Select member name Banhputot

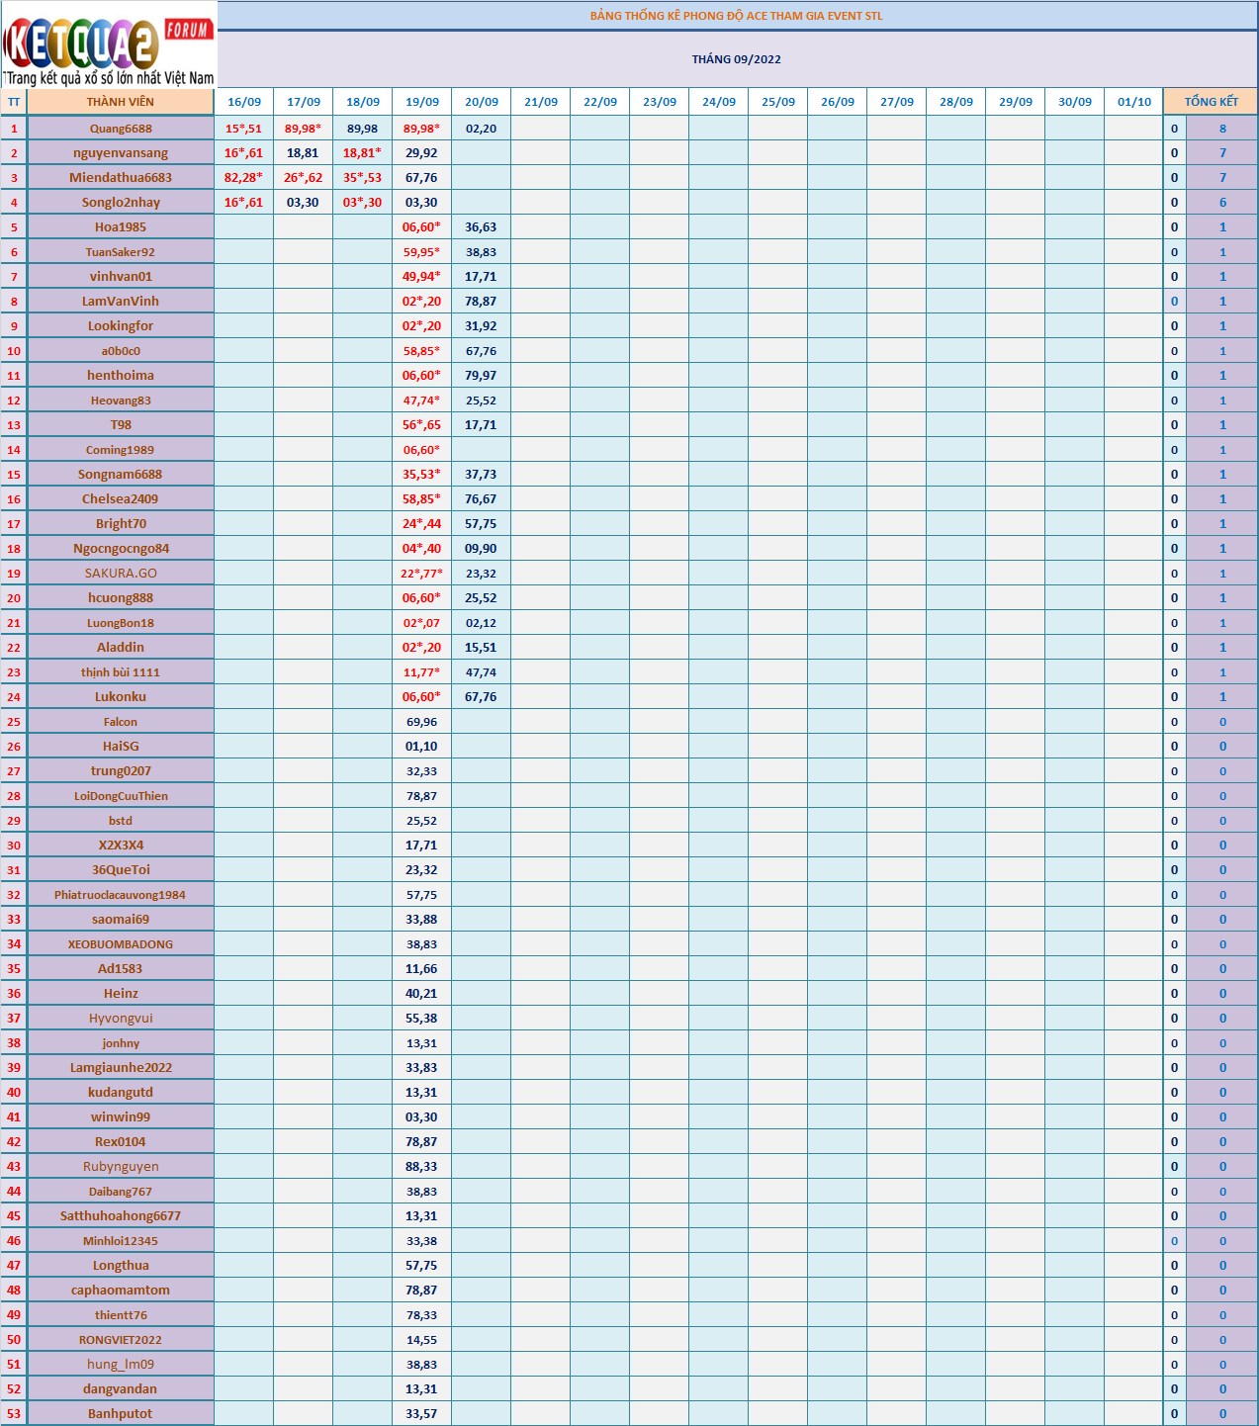point(121,1414)
